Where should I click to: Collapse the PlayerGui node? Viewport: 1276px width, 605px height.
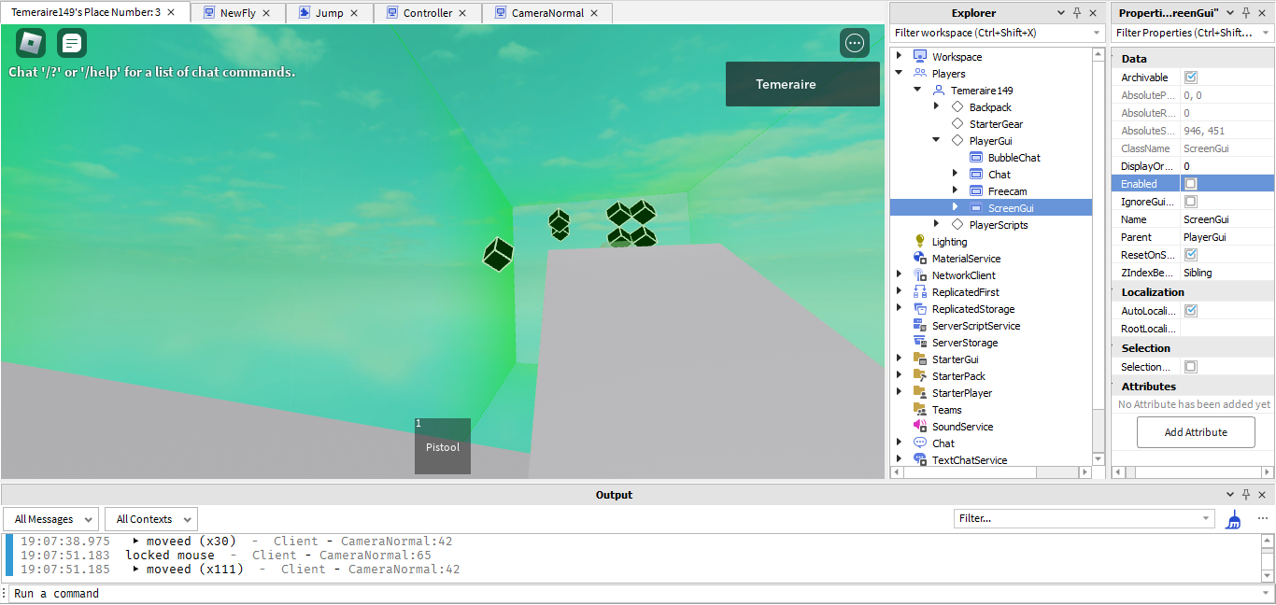[936, 141]
